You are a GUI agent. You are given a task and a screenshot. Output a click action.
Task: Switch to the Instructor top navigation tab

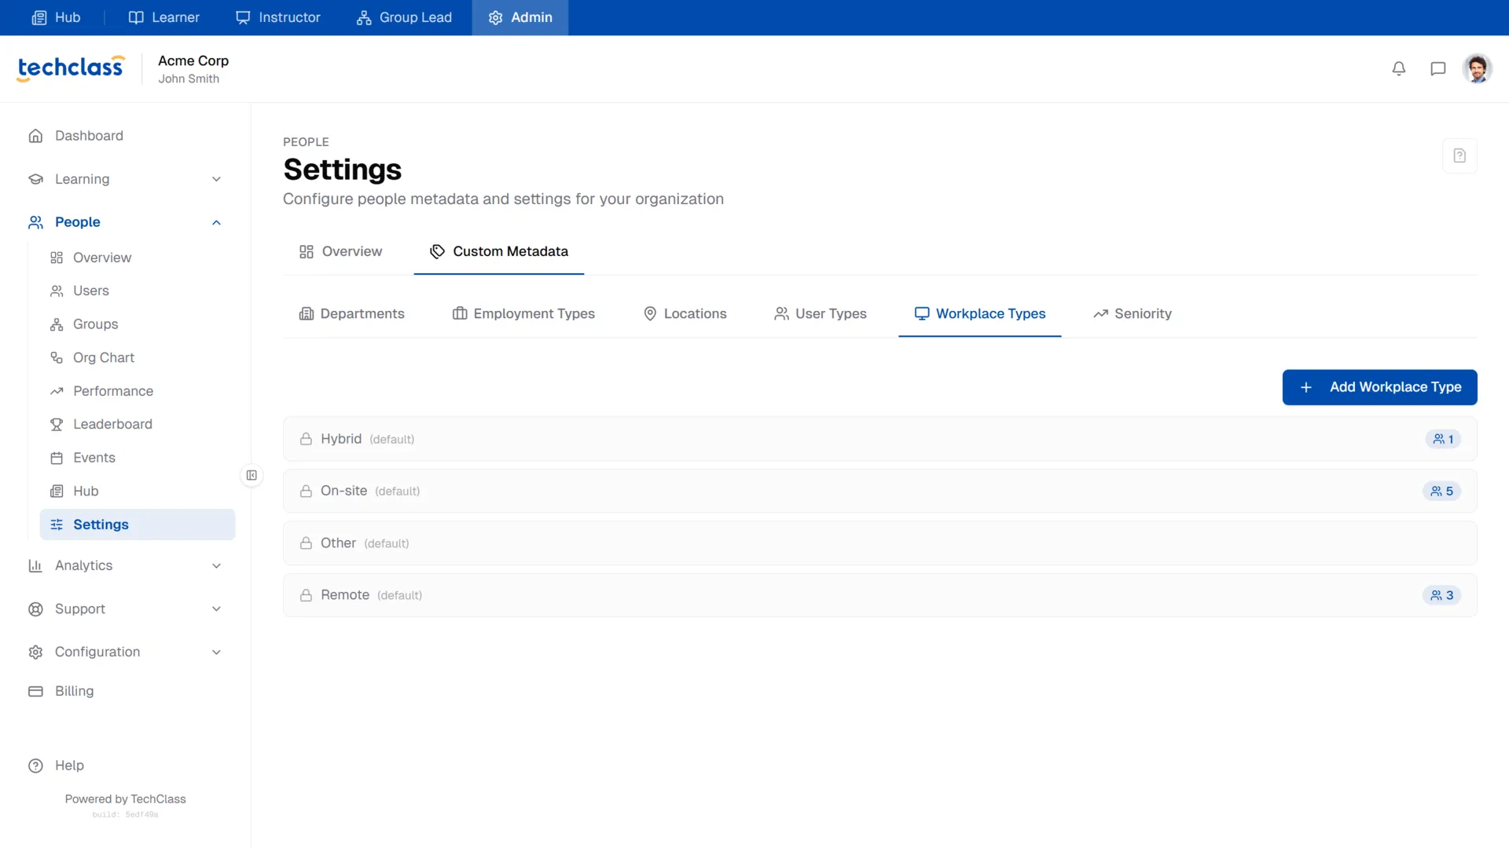(277, 17)
